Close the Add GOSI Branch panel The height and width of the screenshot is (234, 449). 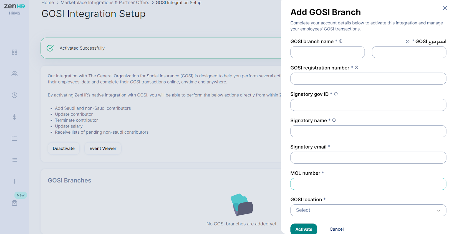click(445, 8)
